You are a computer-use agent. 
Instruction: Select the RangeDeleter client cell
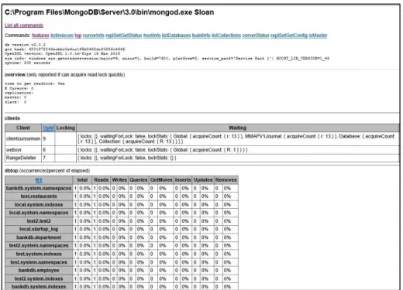coord(23,158)
